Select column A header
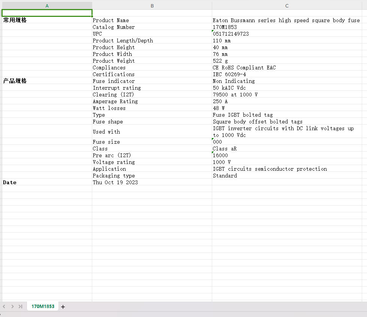Viewport: 367px width, 317px height. 47,6
